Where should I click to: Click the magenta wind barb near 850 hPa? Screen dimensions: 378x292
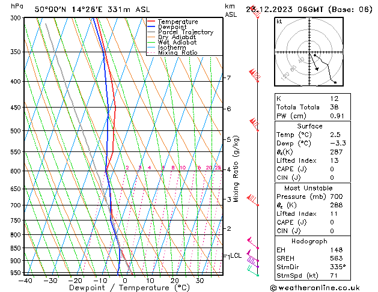tap(253, 243)
